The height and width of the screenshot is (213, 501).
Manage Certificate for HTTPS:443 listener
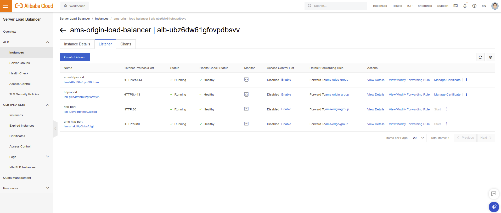click(447, 94)
